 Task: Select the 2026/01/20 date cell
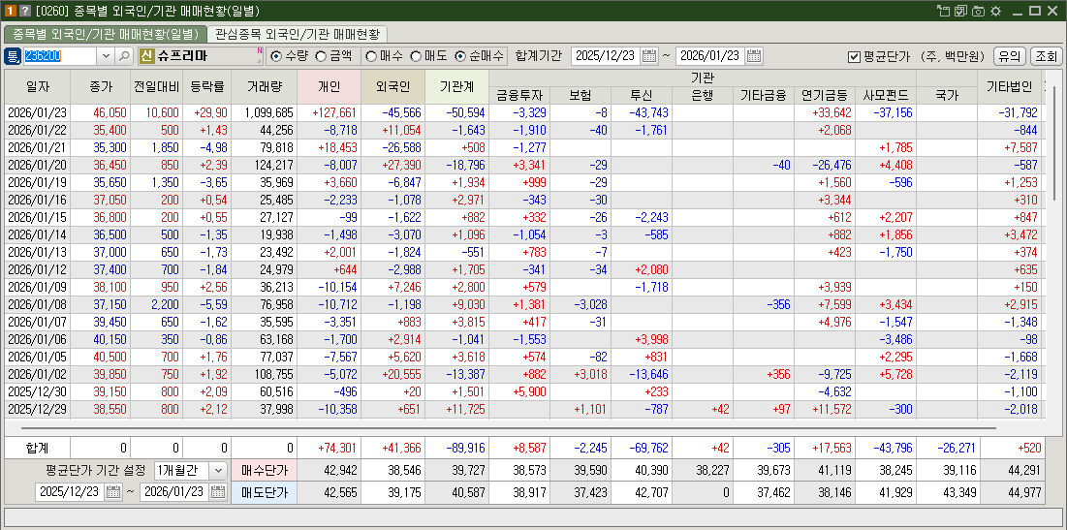38,166
